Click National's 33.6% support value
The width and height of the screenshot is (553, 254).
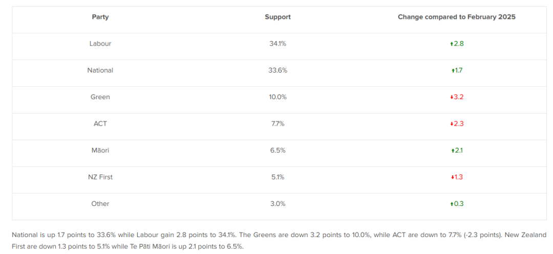click(278, 71)
